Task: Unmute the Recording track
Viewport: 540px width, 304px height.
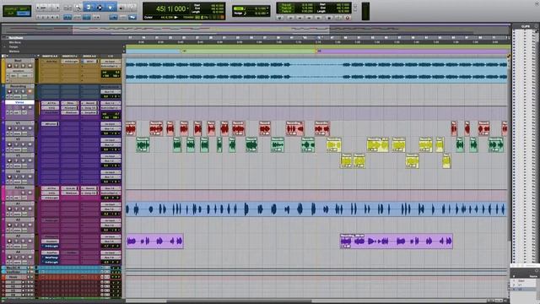Action: [30, 92]
